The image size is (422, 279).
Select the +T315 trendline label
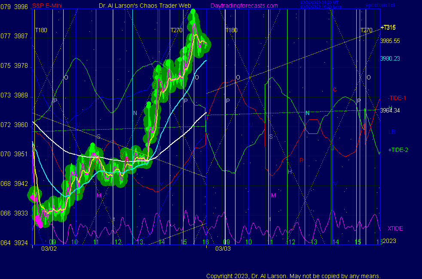(388, 27)
